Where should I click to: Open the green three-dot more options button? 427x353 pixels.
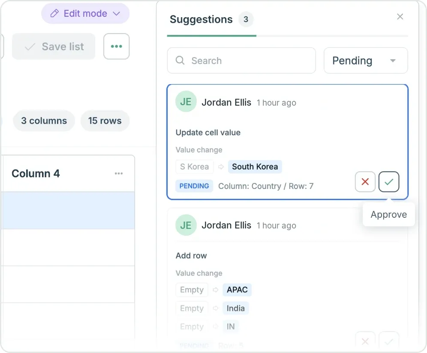(x=116, y=46)
